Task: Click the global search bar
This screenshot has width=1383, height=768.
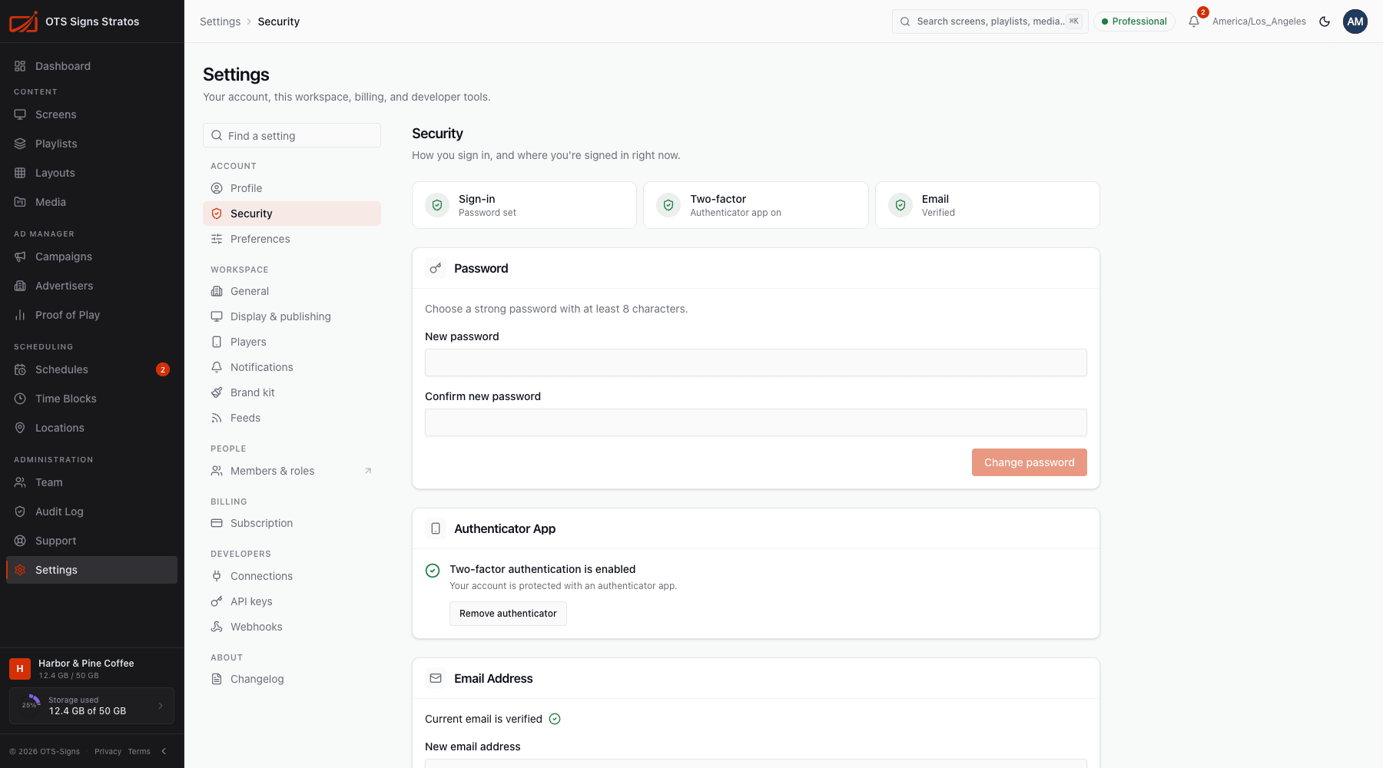Action: point(990,22)
